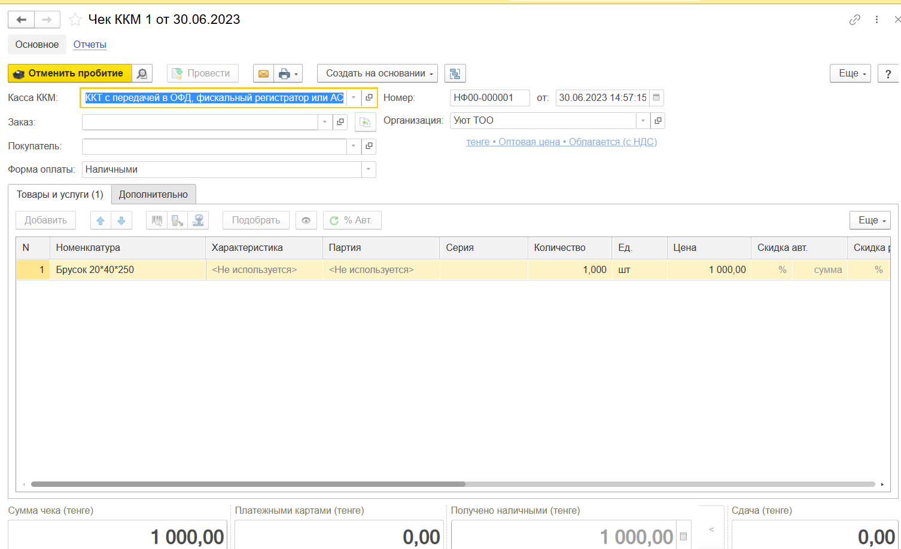Click the favorite star icon beside the title
This screenshot has width=901, height=549.
pos(75,20)
